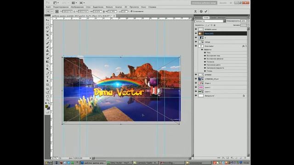Select the Rectangle shape tool
Screen dimensions: 294x165
pos(47,85)
